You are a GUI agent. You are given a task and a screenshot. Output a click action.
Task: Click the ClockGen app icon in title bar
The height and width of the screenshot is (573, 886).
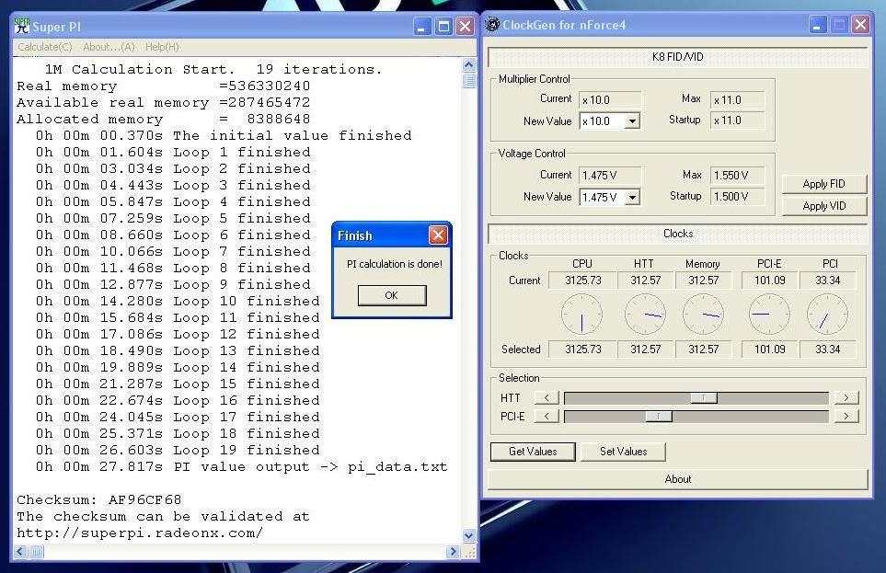[x=493, y=24]
